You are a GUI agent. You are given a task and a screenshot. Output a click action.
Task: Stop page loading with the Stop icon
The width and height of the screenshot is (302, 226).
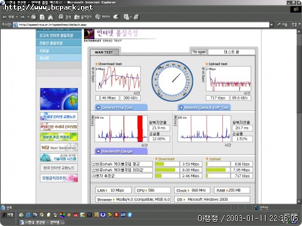[34, 17]
